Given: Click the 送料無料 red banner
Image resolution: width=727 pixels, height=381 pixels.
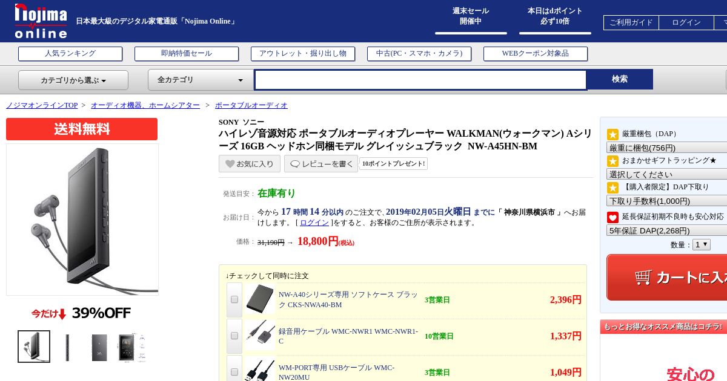Looking at the screenshot, I should (82, 129).
